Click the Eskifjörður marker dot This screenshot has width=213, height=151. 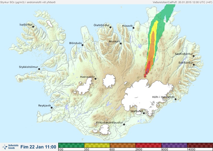pyautogui.click(x=194, y=65)
